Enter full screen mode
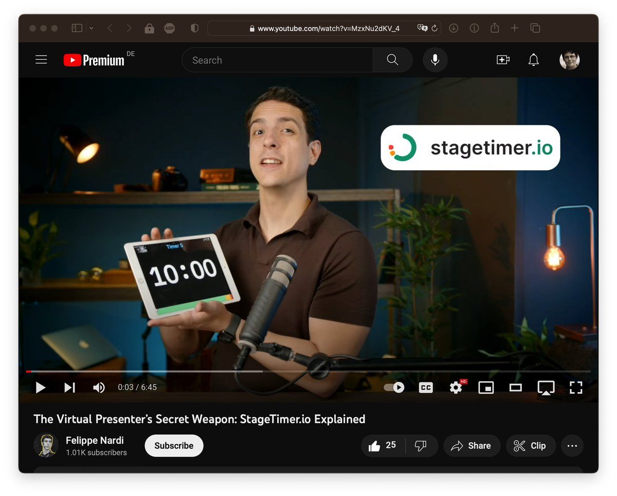 point(576,388)
